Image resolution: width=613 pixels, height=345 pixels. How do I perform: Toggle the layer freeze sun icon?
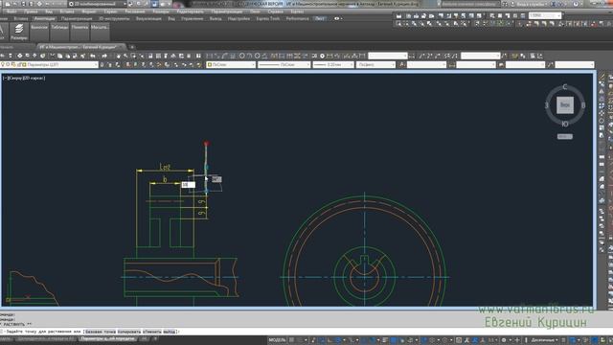click(9, 64)
